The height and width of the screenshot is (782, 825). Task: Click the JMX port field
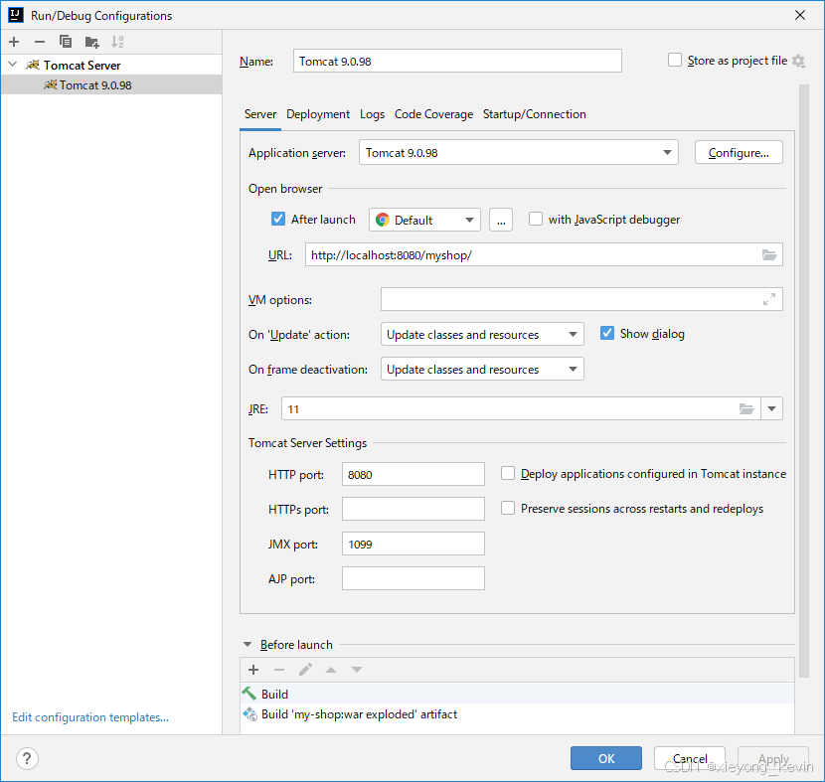413,544
